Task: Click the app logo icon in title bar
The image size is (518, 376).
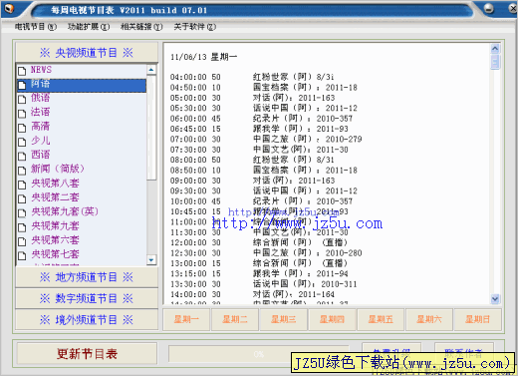Action: (x=9, y=8)
